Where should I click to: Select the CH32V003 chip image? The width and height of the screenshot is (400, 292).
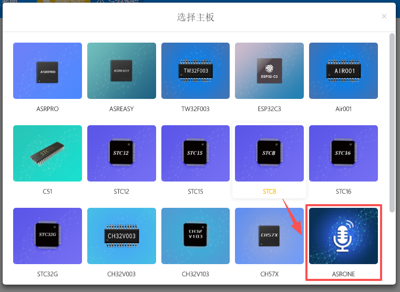pyautogui.click(x=121, y=236)
